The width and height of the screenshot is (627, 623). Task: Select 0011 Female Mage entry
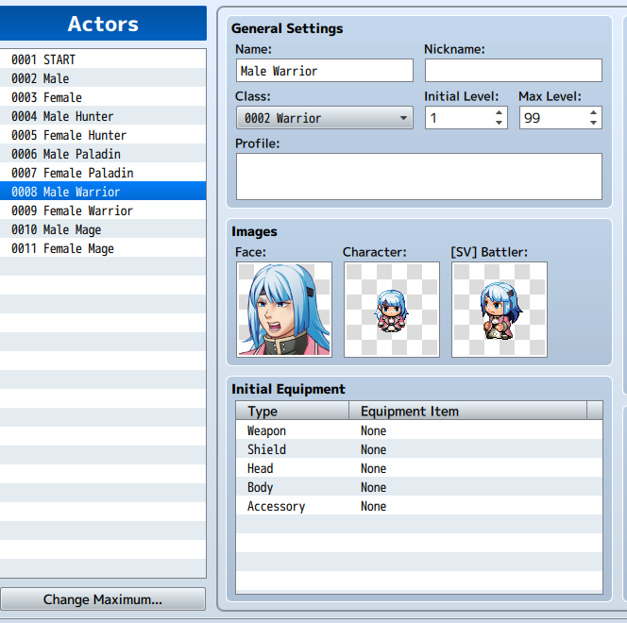[103, 248]
